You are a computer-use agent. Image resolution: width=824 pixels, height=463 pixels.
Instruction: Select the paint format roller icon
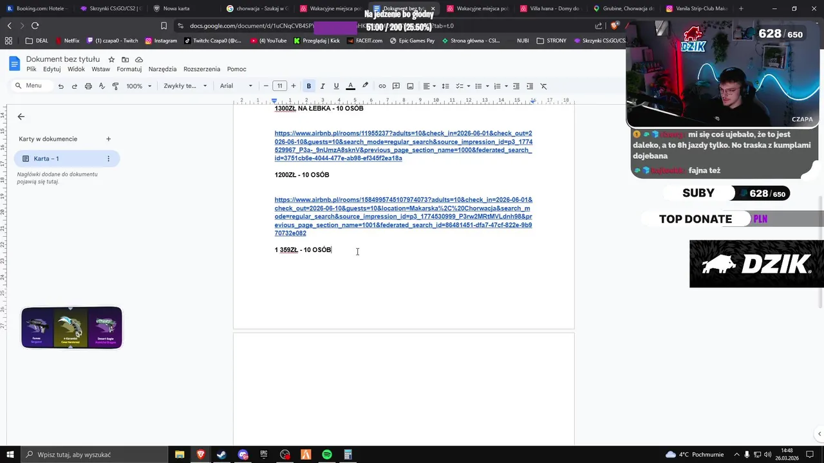point(115,86)
